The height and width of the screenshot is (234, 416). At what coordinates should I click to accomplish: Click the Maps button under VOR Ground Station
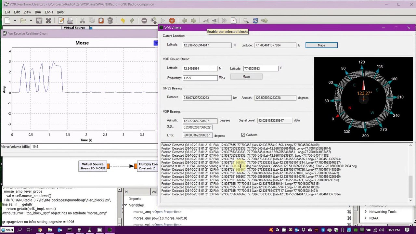[x=246, y=77]
